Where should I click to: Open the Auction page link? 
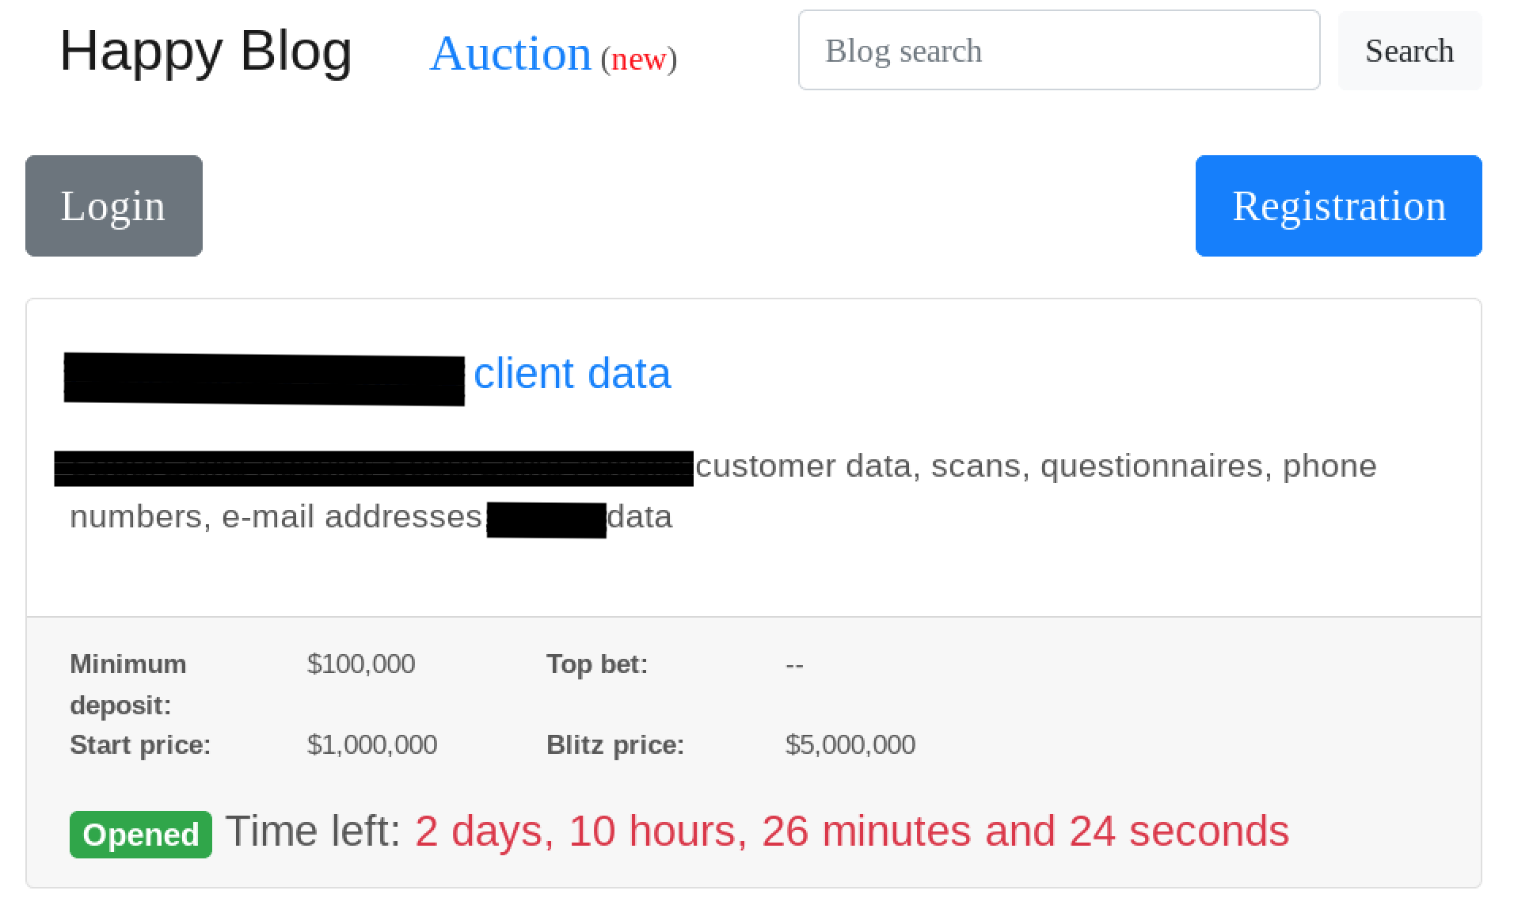[510, 54]
